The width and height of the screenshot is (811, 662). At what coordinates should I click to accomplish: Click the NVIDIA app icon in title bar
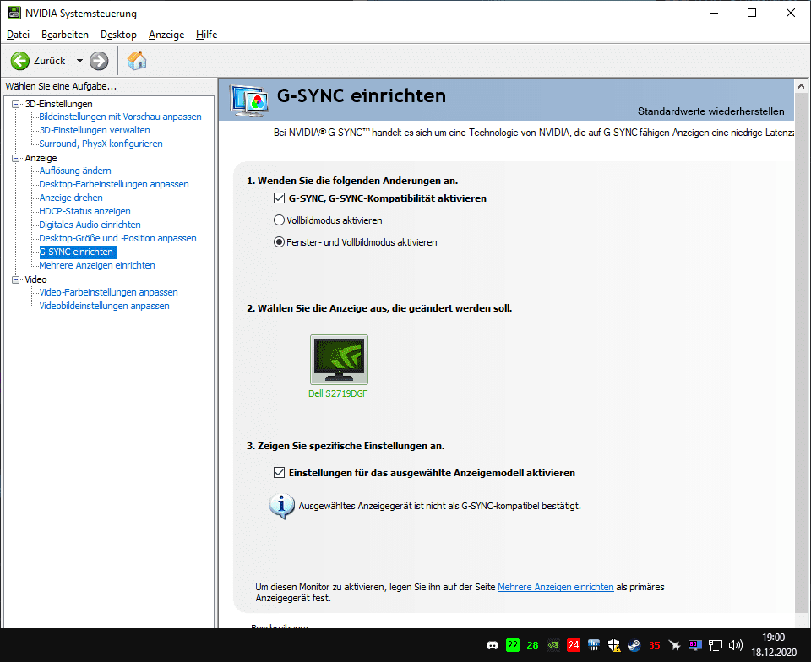coord(14,13)
